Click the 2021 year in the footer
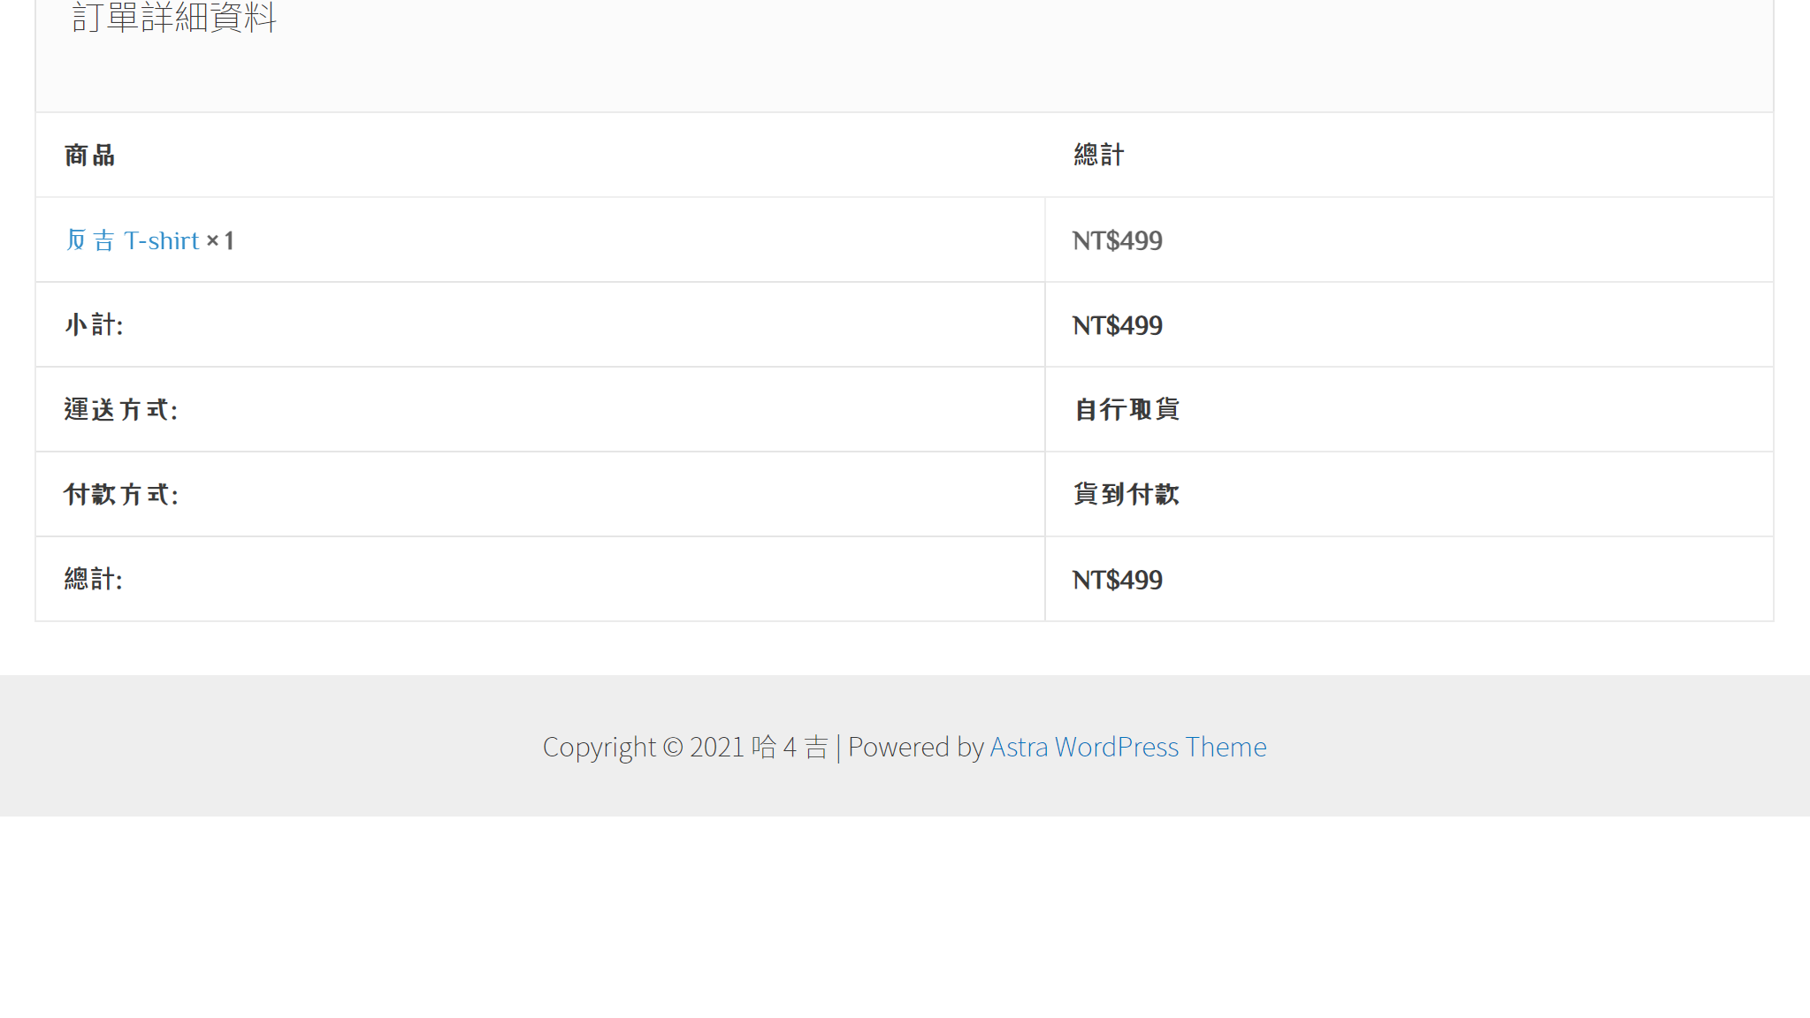 716,747
